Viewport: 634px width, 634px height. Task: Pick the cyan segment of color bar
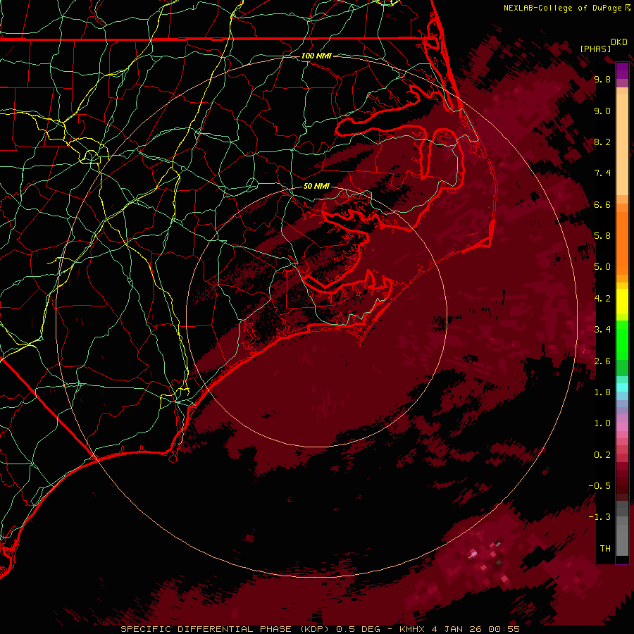point(622,387)
